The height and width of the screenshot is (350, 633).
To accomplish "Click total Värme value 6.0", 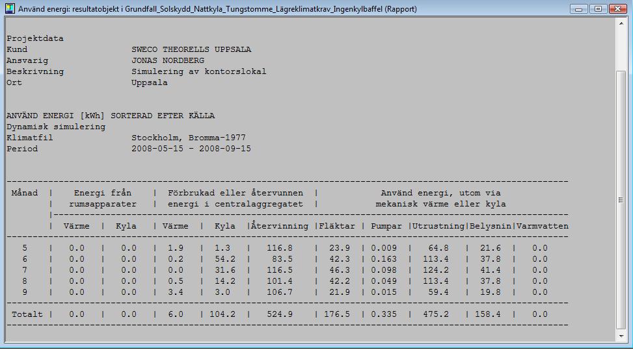I will tap(175, 314).
